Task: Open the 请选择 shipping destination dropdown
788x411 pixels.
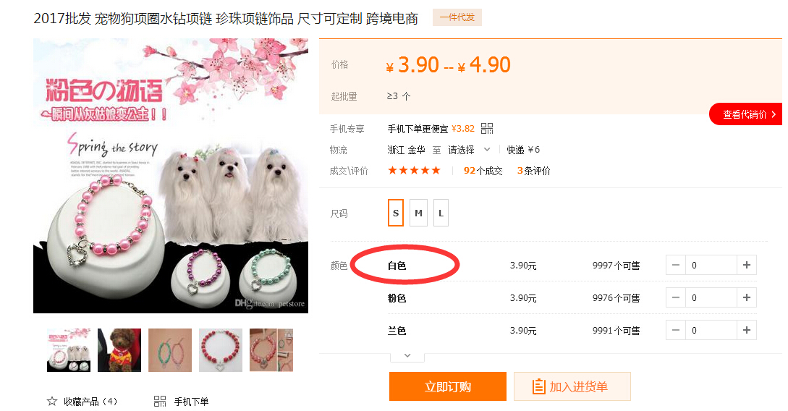Action: [x=469, y=150]
